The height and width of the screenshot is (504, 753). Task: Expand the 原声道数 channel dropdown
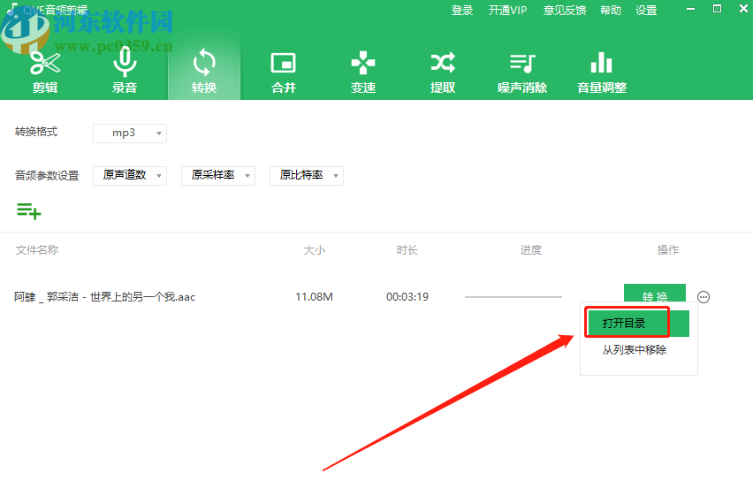coord(130,175)
